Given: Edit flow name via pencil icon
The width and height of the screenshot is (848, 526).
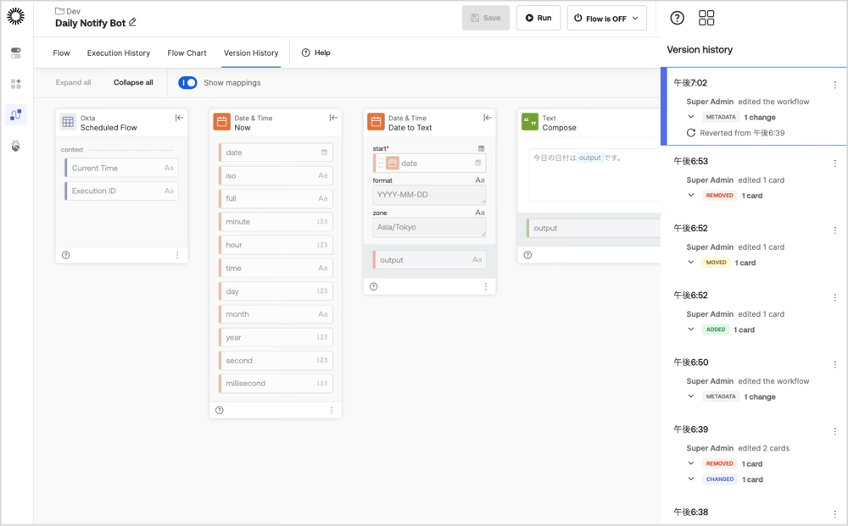Looking at the screenshot, I should (132, 22).
